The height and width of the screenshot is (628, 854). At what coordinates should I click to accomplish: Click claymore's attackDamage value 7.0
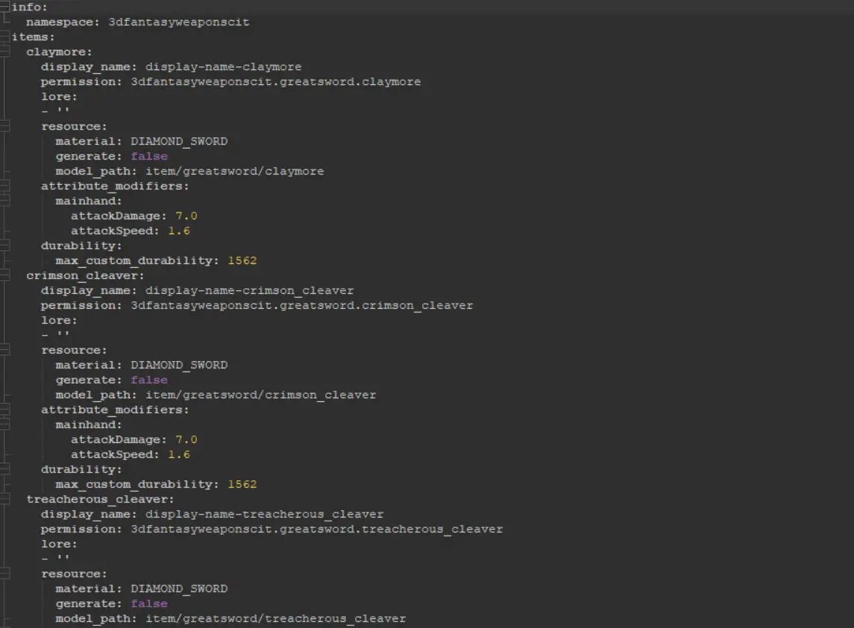pyautogui.click(x=186, y=216)
